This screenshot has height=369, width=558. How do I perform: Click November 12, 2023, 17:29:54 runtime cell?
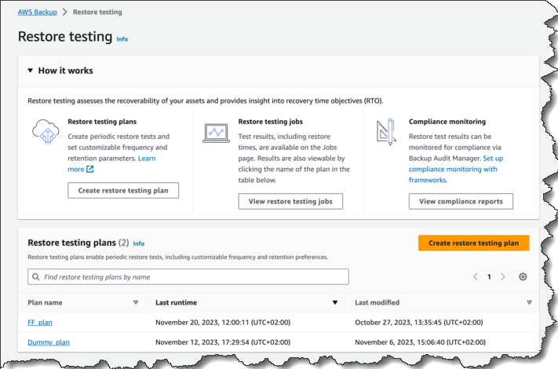tap(223, 342)
